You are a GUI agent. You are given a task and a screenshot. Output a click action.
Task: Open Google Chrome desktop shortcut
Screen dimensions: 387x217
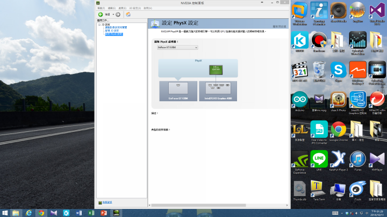point(339,131)
